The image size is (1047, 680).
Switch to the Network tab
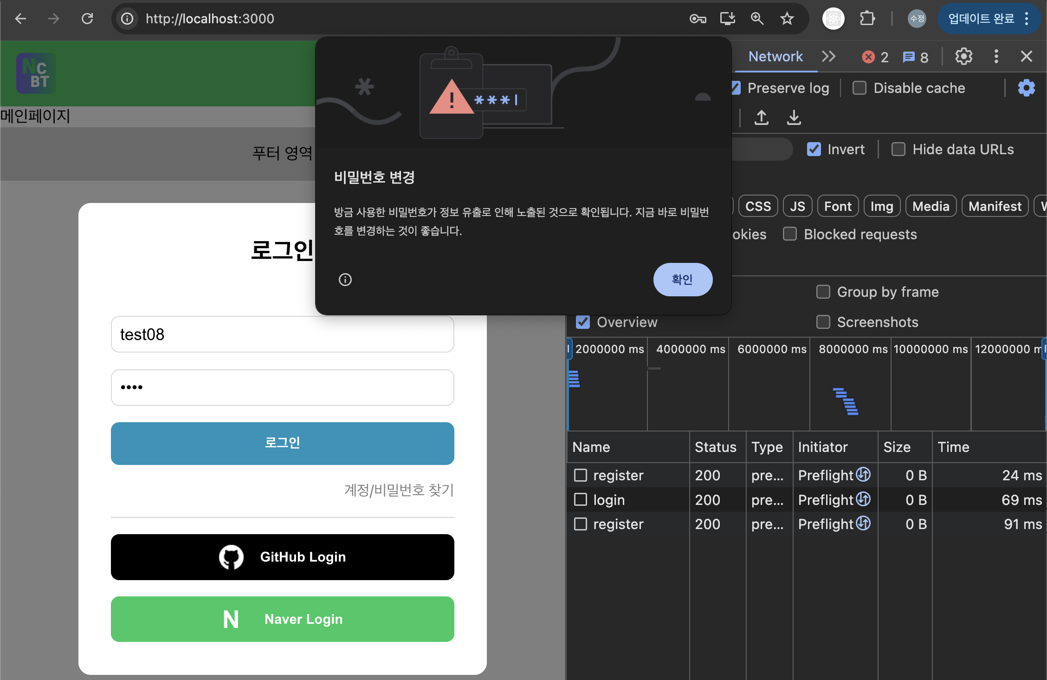click(776, 57)
